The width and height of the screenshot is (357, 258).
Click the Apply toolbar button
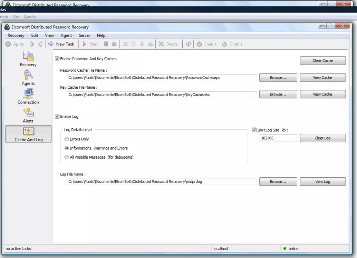pyautogui.click(x=15, y=44)
